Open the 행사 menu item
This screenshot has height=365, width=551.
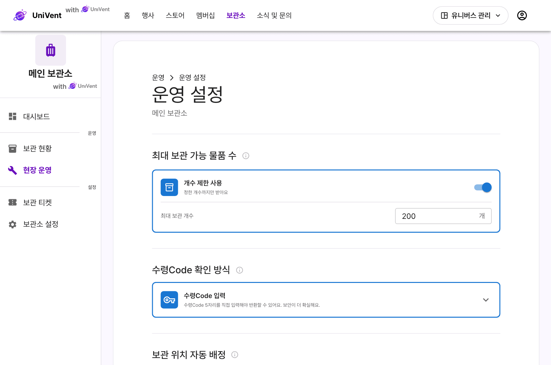pos(148,15)
